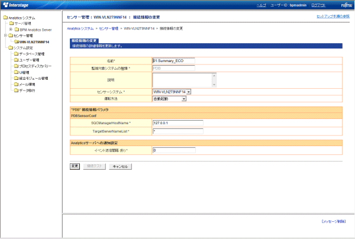The height and width of the screenshot is (239, 355).
Task: Click the ユーザー管理 folder icon
Action: (x=16, y=60)
